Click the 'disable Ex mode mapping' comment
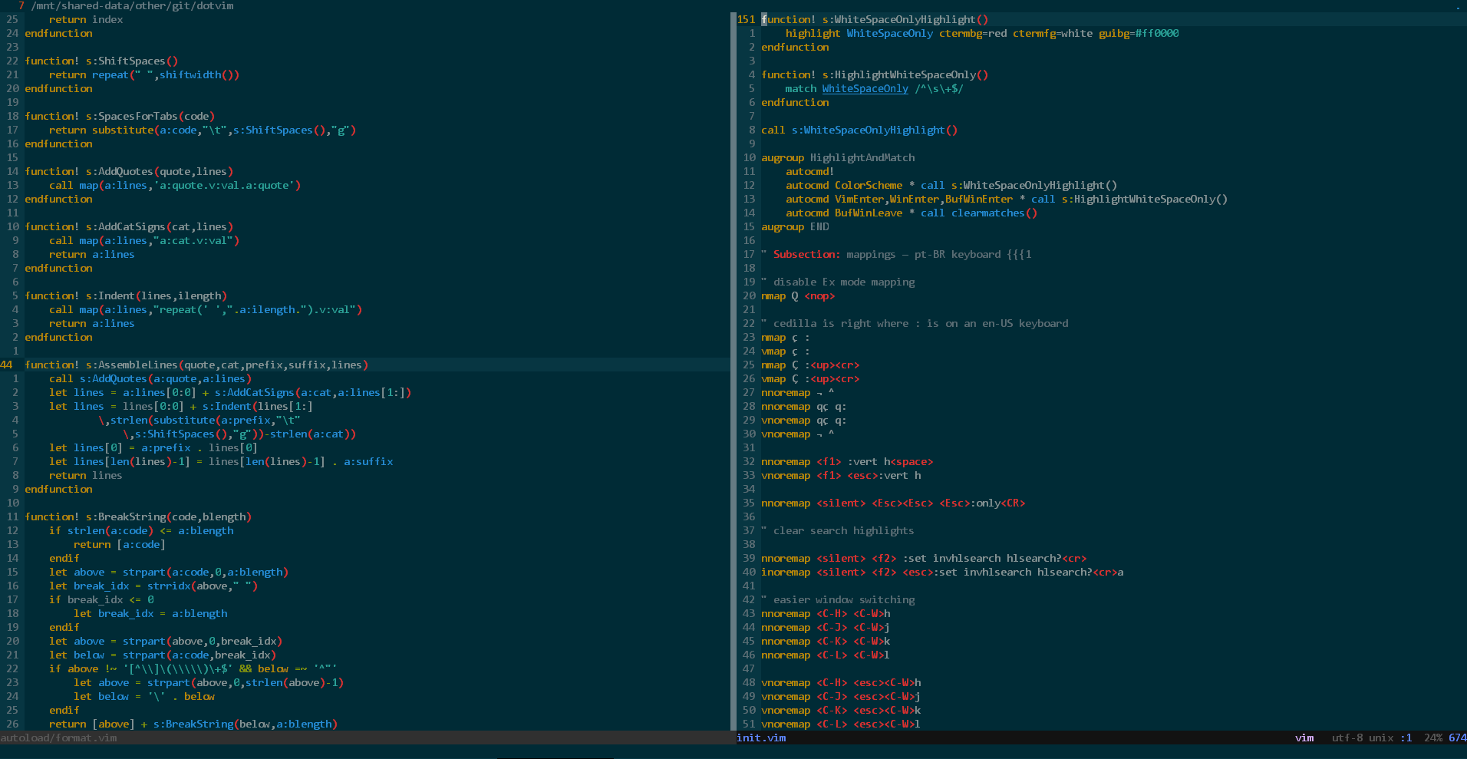The height and width of the screenshot is (759, 1467). coord(838,282)
